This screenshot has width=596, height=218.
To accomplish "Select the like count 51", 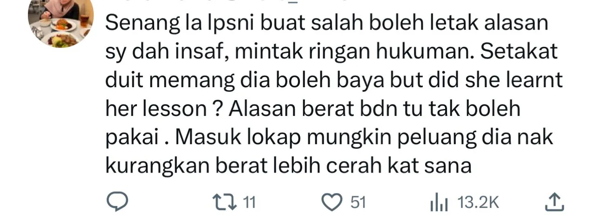I will click(x=358, y=202).
